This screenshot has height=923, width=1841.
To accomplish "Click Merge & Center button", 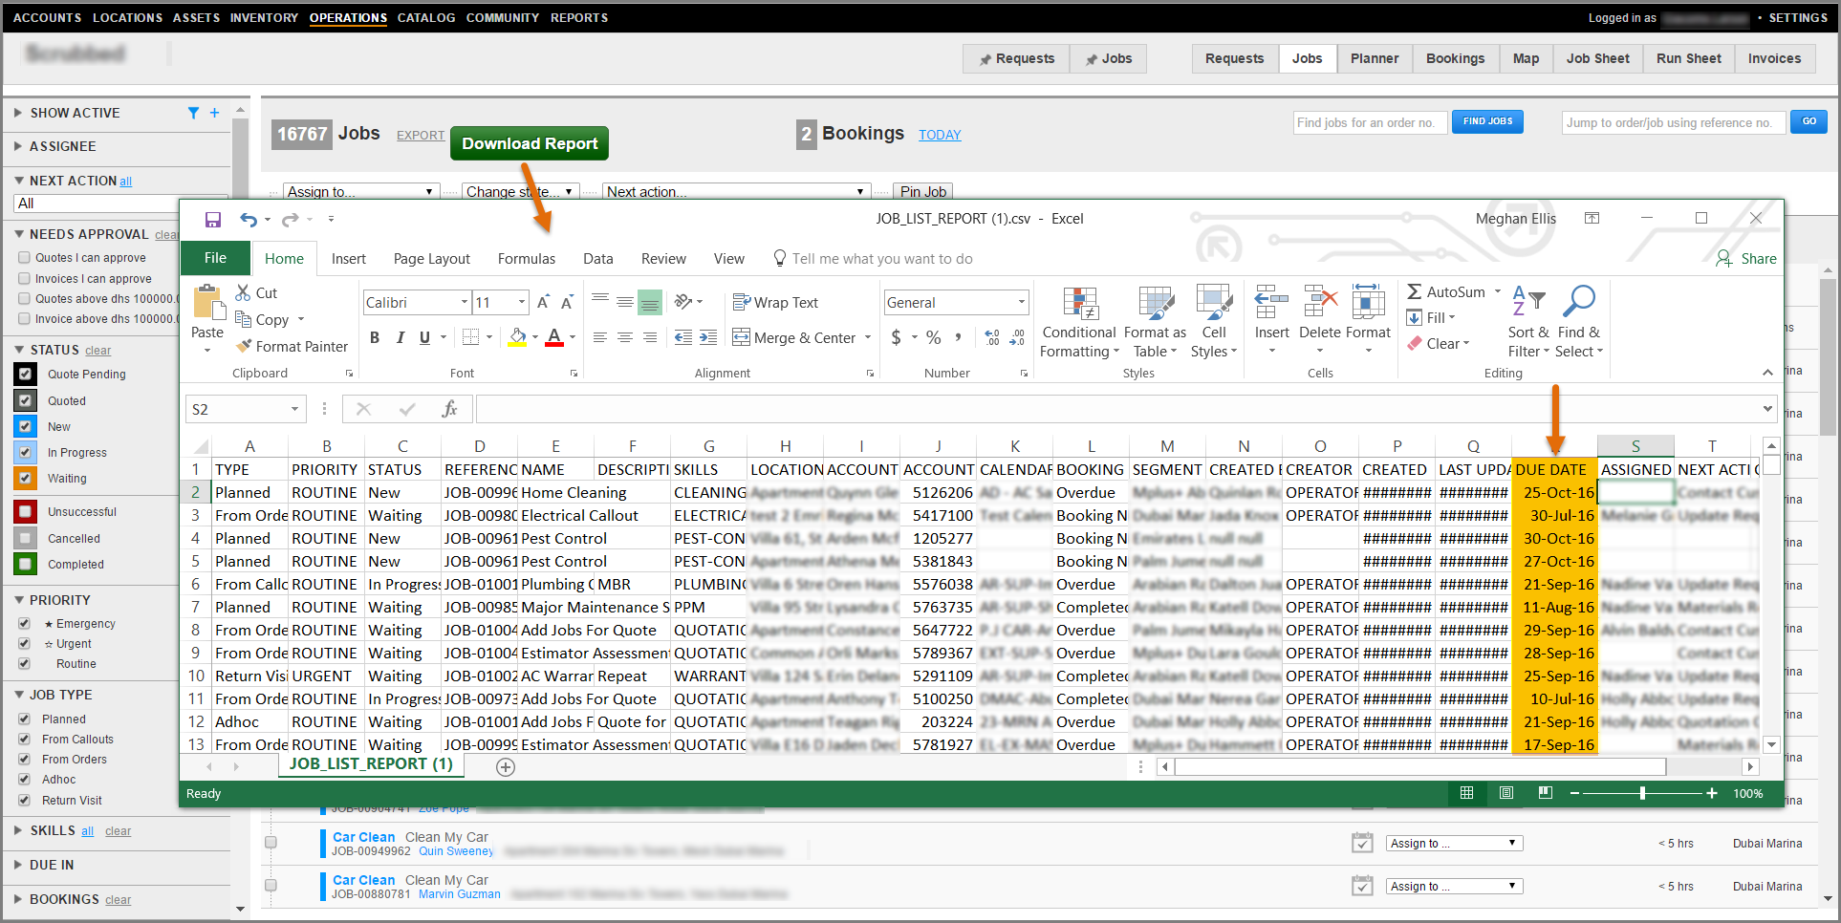I will point(794,337).
